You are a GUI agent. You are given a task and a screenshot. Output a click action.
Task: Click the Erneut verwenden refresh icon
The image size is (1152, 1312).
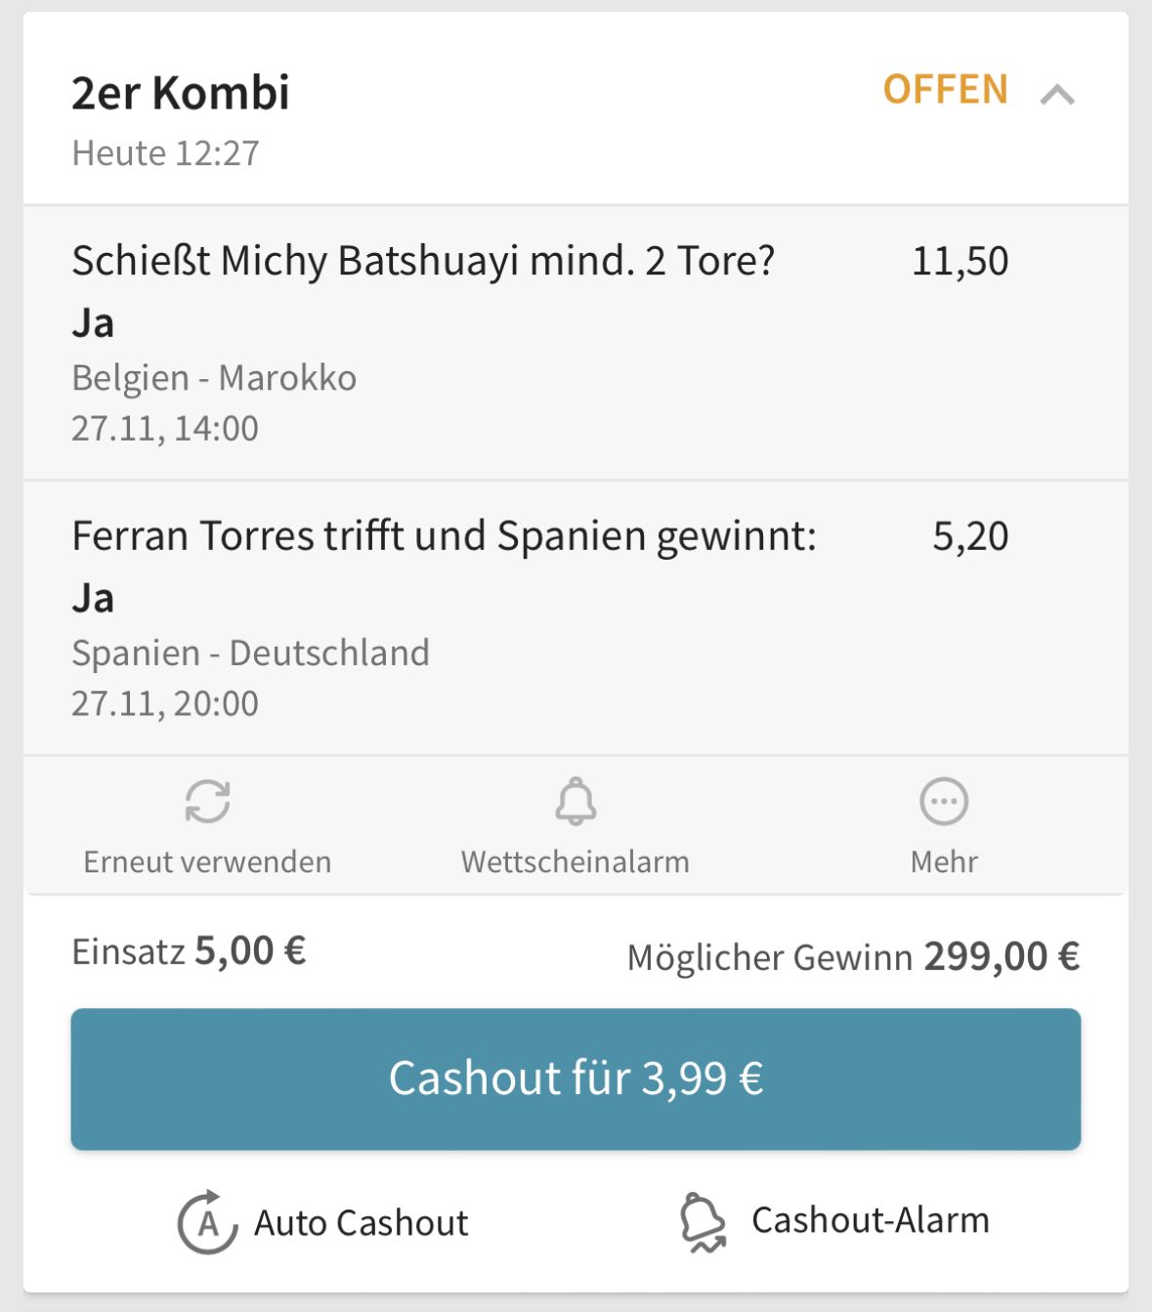coord(207,802)
